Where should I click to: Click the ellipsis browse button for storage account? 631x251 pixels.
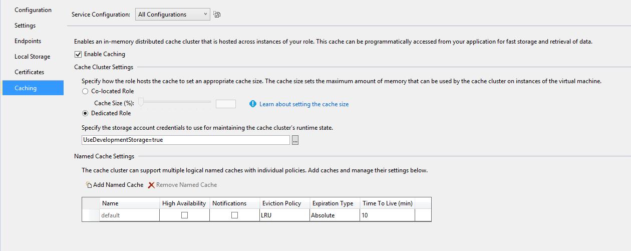295,140
